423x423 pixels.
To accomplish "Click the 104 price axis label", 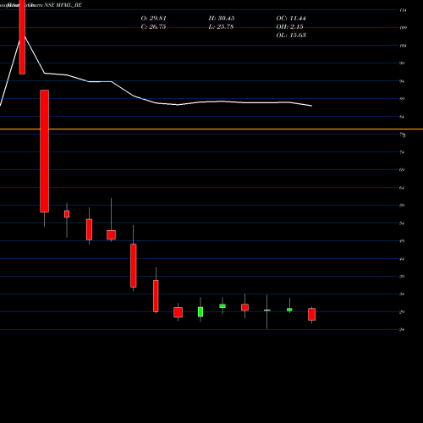I will coord(403,46).
